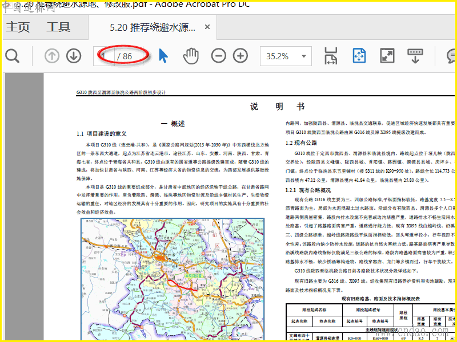This screenshot has width=457, height=342.
Task: Click the current page number field
Action: (104, 56)
